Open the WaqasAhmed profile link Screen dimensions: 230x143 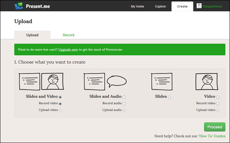(x=212, y=6)
